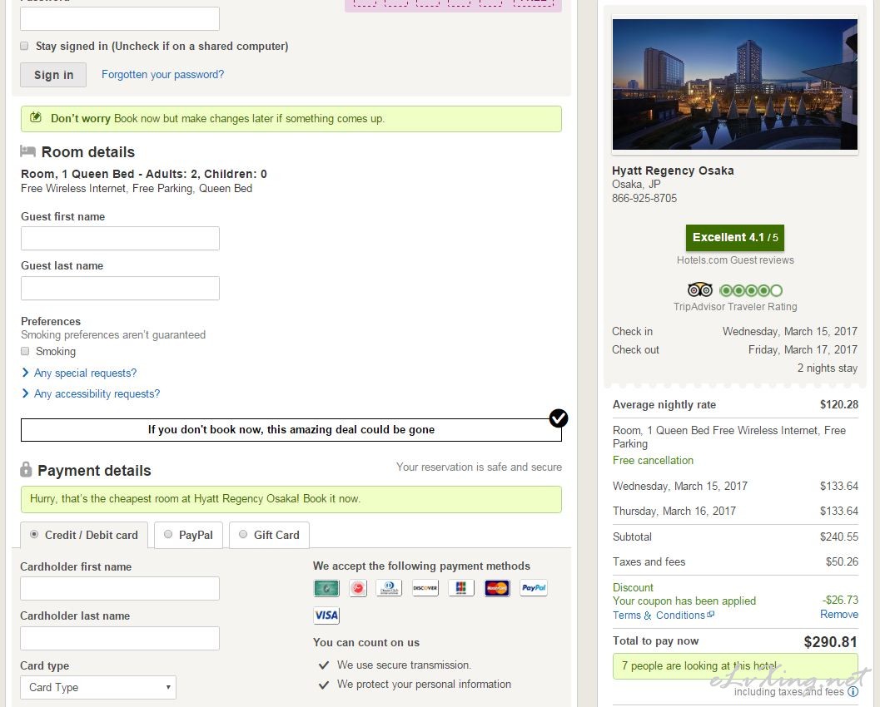Screen dimensions: 880x707
Task: Click the red logo payment card icon
Action: (x=357, y=588)
